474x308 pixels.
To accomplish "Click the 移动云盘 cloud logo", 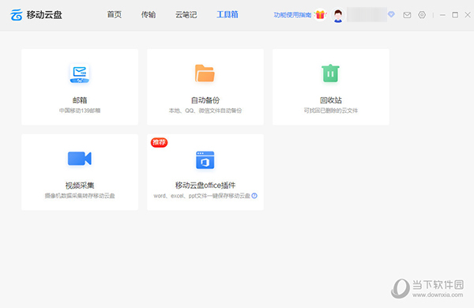I will pos(17,15).
